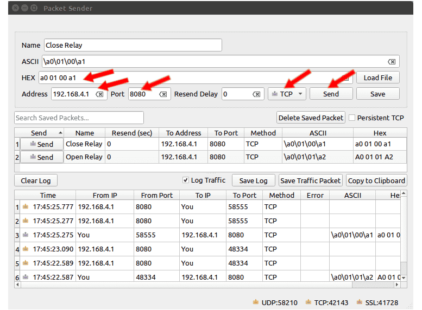Sort traffic log by Time header
The width and height of the screenshot is (422, 310).
[x=48, y=195]
